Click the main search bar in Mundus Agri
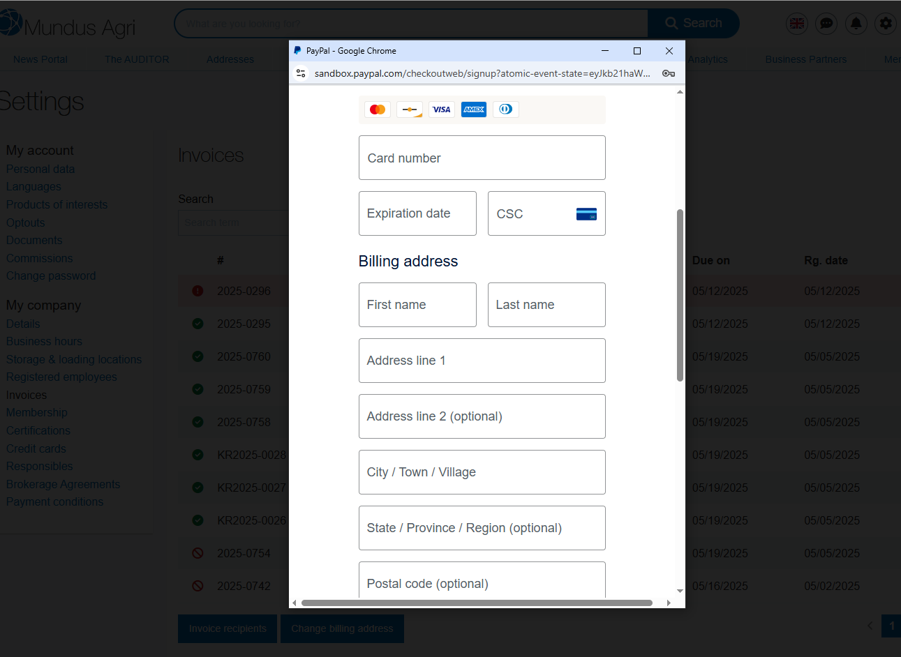Viewport: 901px width, 657px height. (x=412, y=23)
